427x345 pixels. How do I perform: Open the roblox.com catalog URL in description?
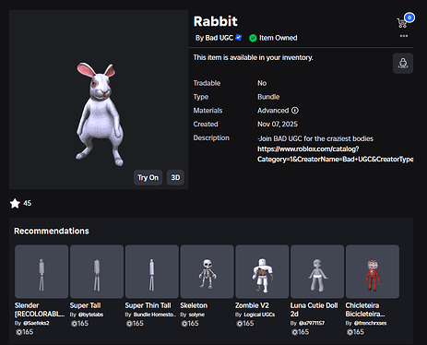point(335,154)
